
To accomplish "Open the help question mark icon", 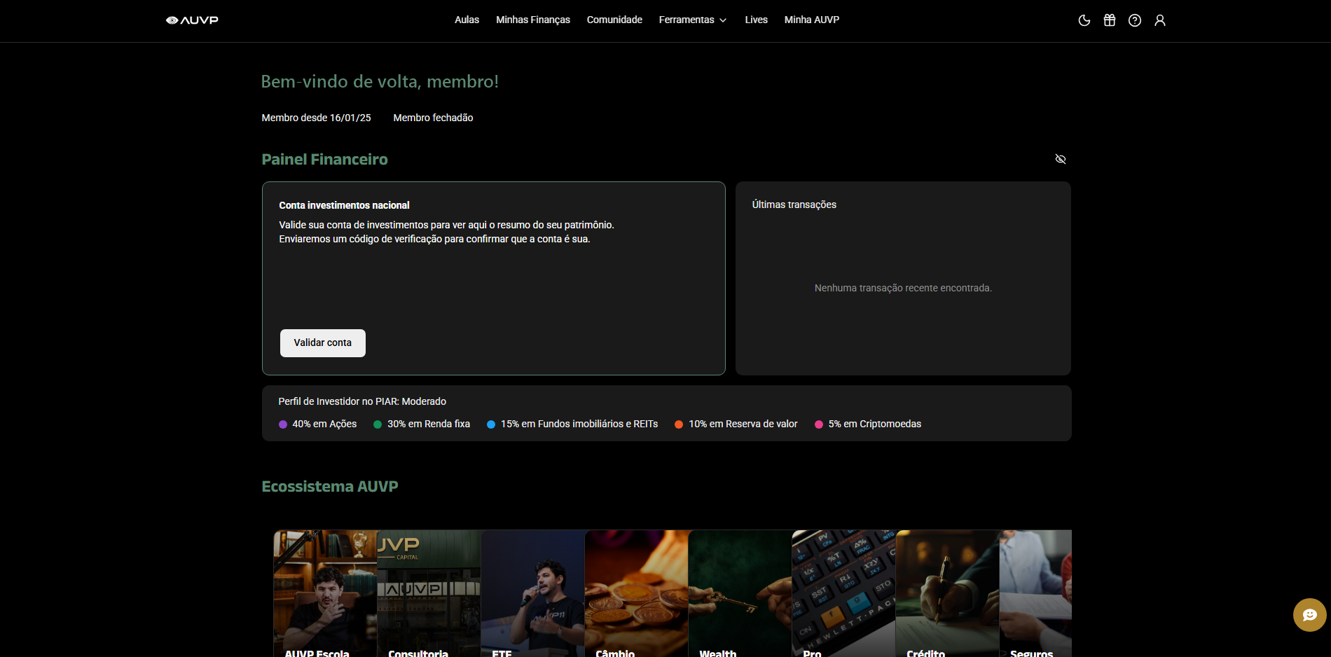I will (1135, 20).
